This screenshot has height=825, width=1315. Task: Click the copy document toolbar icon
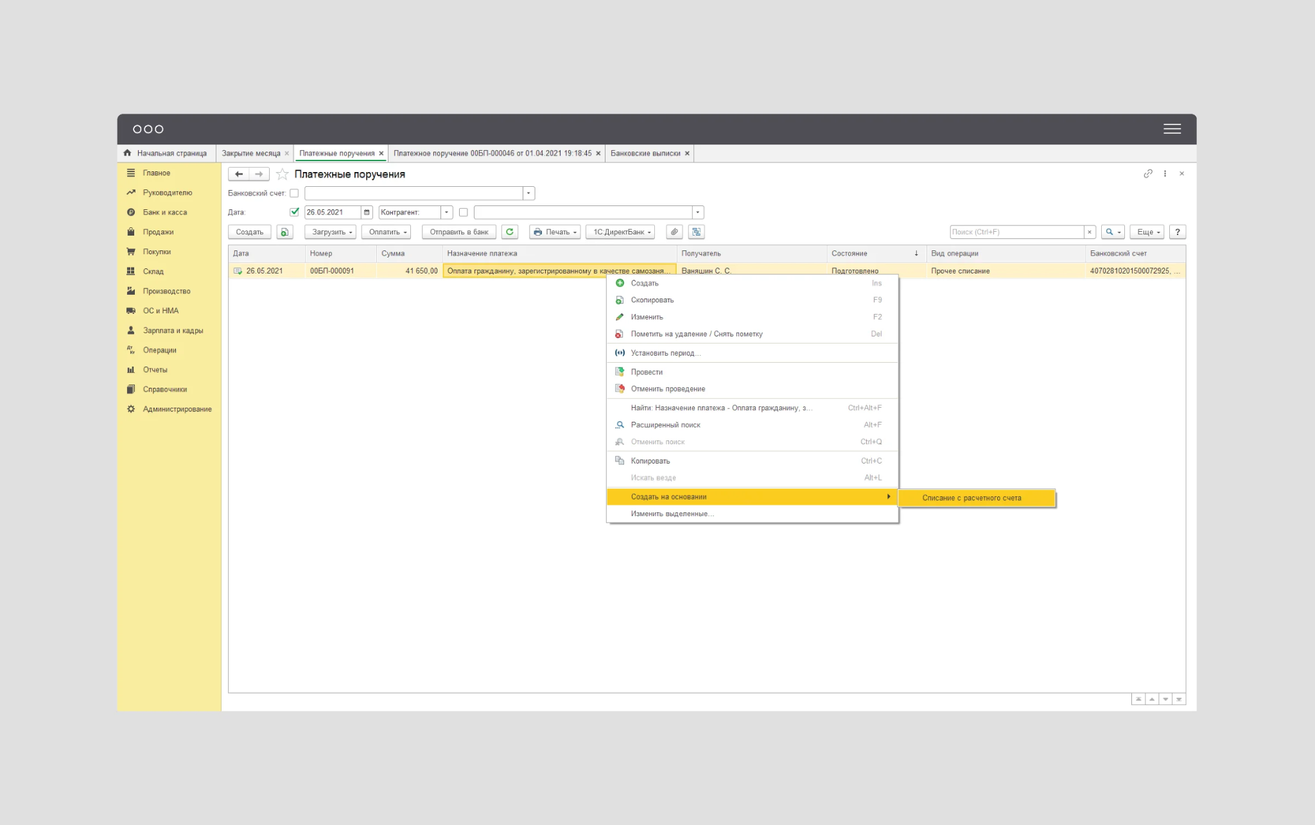pos(284,232)
